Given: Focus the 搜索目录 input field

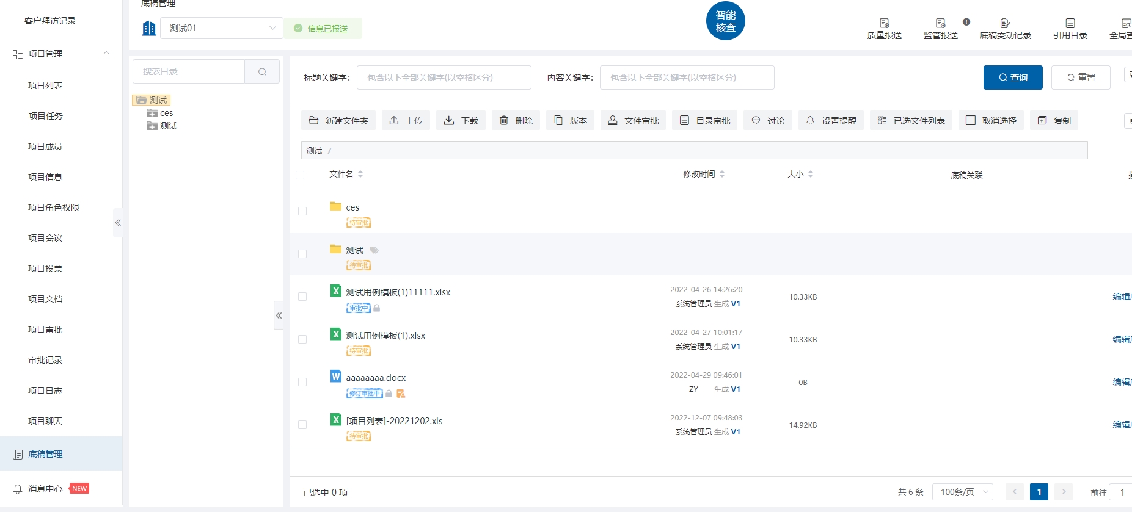Looking at the screenshot, I should pyautogui.click(x=189, y=71).
